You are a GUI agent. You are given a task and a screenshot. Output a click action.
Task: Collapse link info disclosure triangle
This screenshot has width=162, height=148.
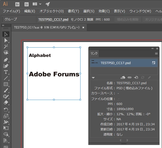[x=93, y=78]
